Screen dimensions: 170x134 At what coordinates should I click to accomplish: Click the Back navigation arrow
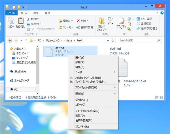click(x=10, y=41)
